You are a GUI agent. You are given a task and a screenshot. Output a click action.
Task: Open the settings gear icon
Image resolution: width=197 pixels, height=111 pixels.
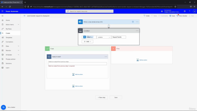[x=185, y=11]
